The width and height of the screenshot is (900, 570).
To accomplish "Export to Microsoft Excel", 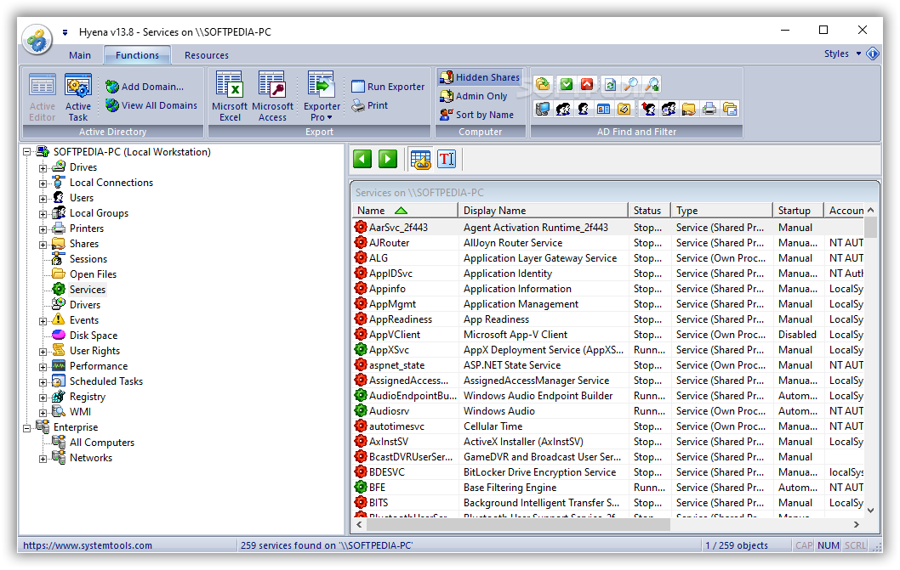I will [230, 97].
